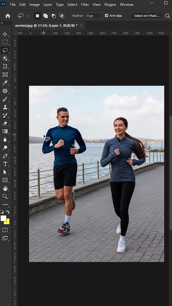Select the Lasso tool in the toolbar

click(5, 50)
